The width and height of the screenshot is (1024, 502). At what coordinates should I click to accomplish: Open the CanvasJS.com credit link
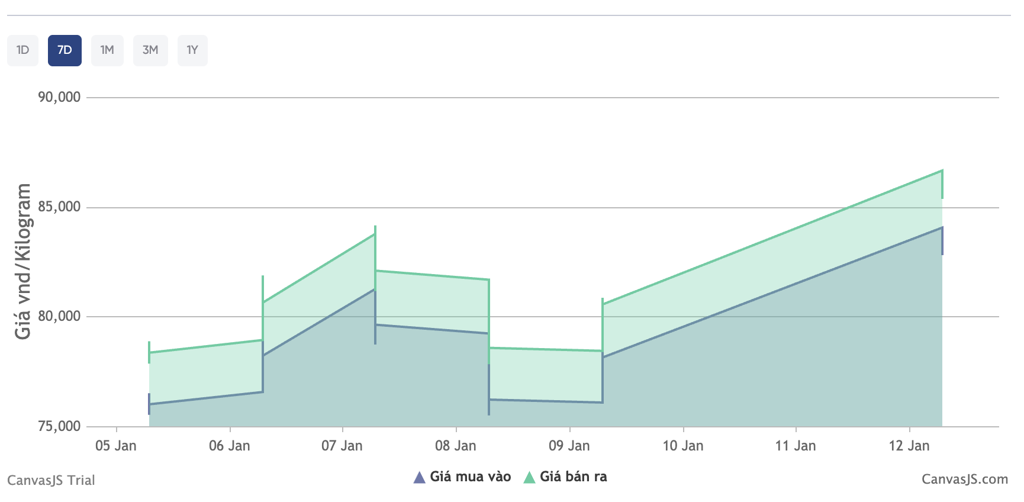click(x=964, y=480)
